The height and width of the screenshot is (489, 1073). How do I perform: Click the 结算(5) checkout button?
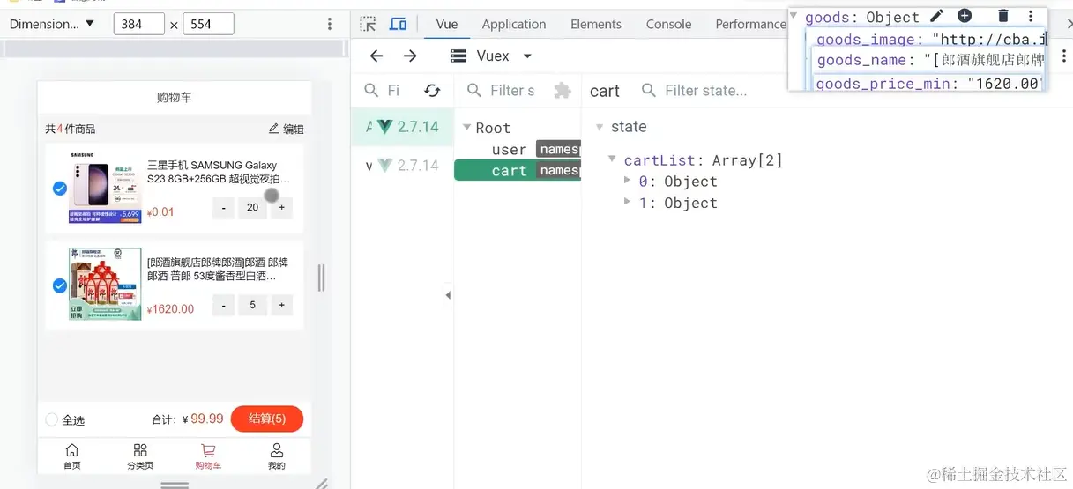tap(267, 419)
